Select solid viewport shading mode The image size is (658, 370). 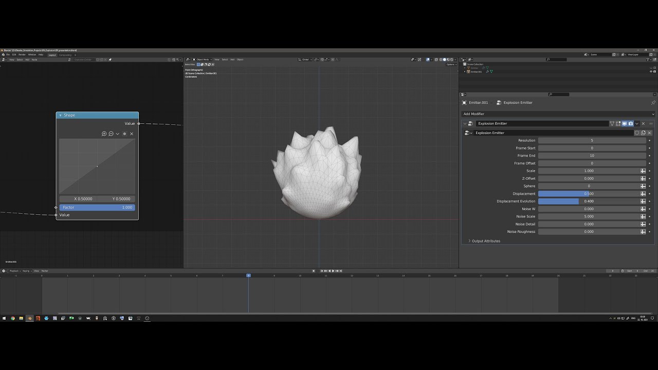point(445,60)
